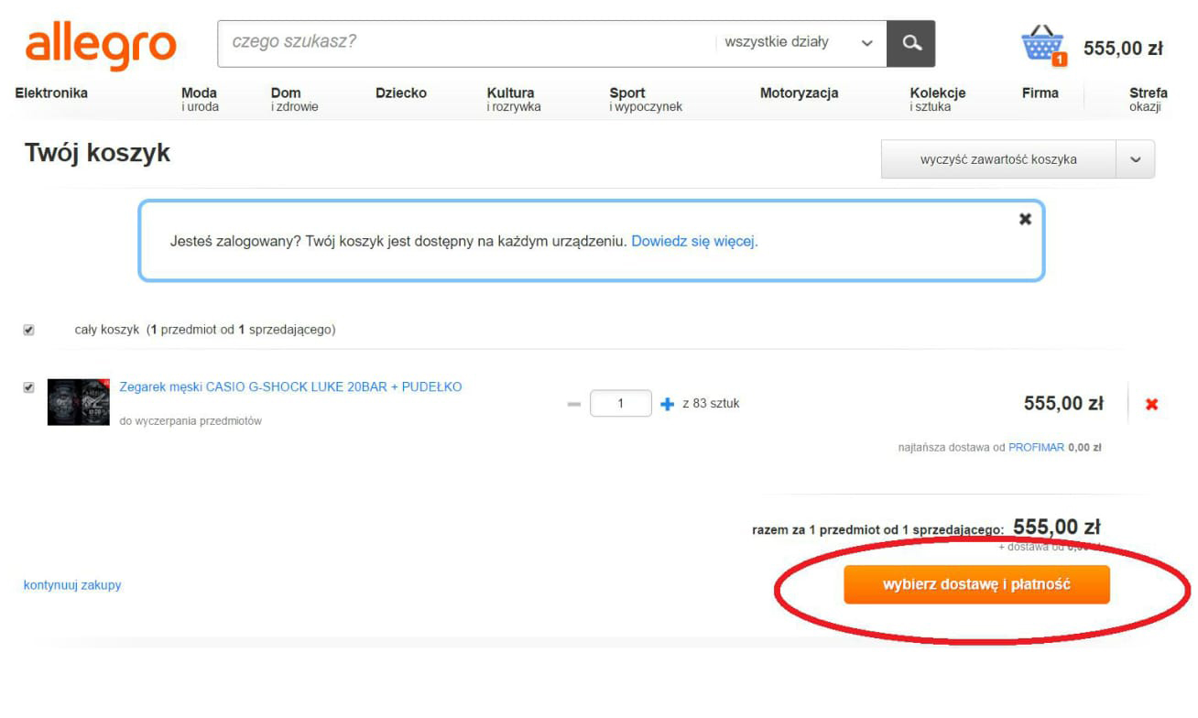The height and width of the screenshot is (718, 1198).
Task: Open the Motoryzacja category menu
Action: [799, 92]
